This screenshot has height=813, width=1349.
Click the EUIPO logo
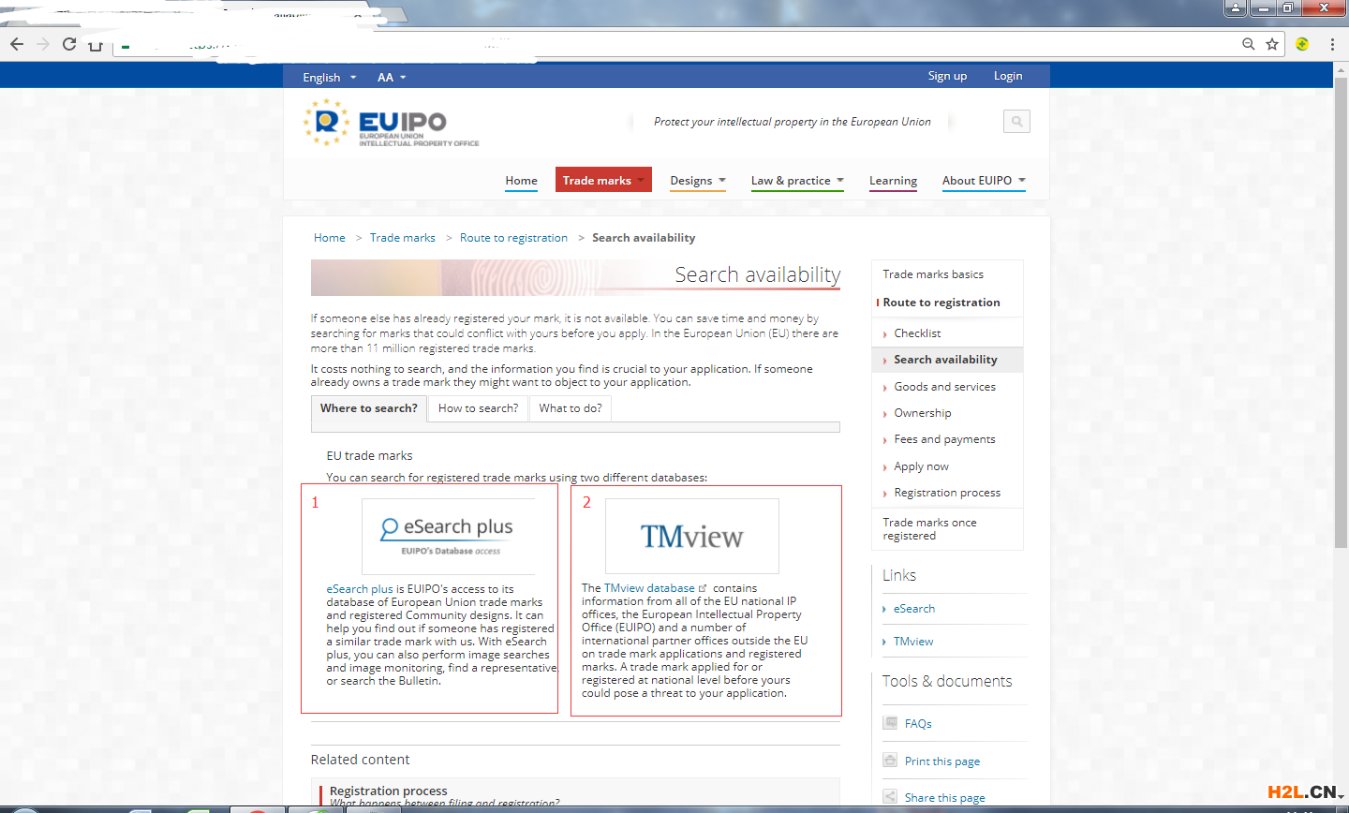[x=392, y=124]
